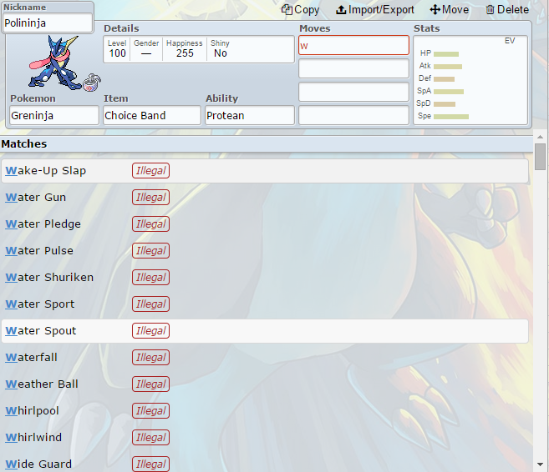Edit the Nickname field Polininja

48,23
